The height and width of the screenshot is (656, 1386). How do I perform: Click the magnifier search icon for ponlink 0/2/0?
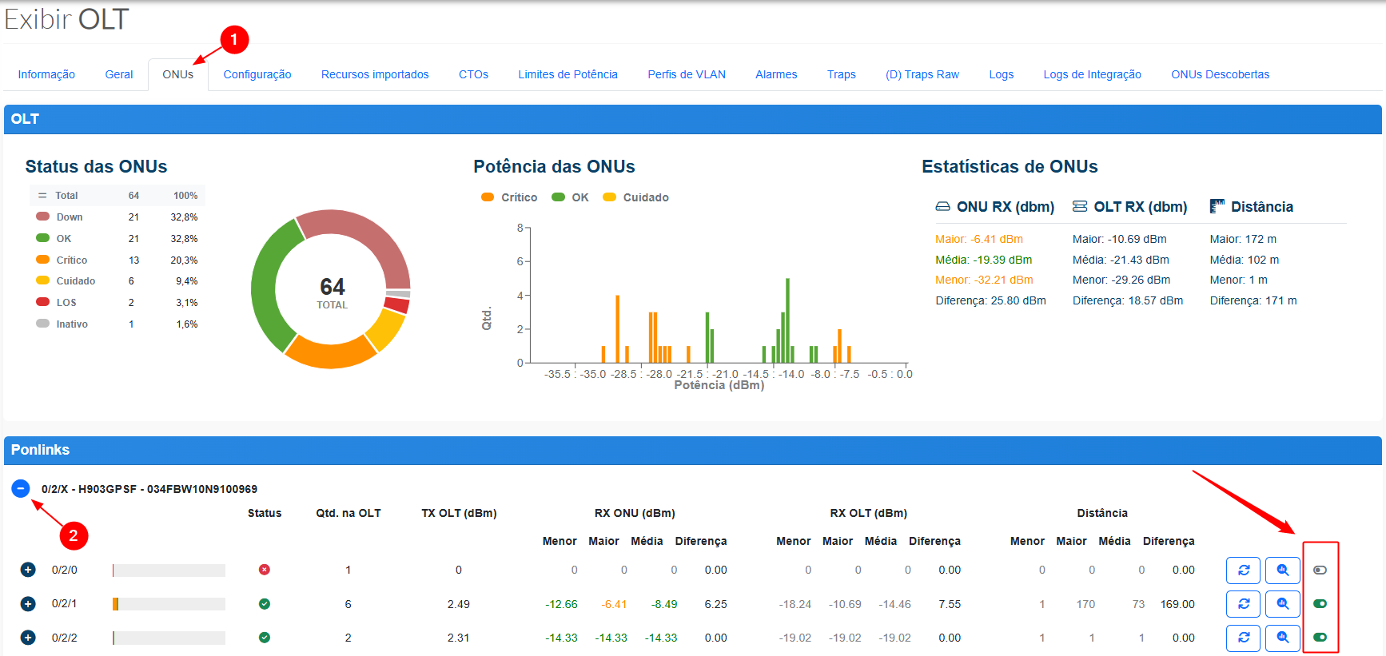1282,571
